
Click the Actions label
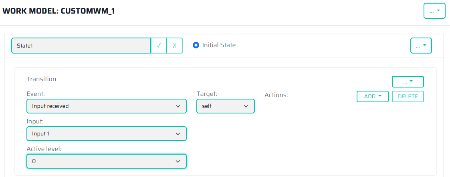(276, 95)
